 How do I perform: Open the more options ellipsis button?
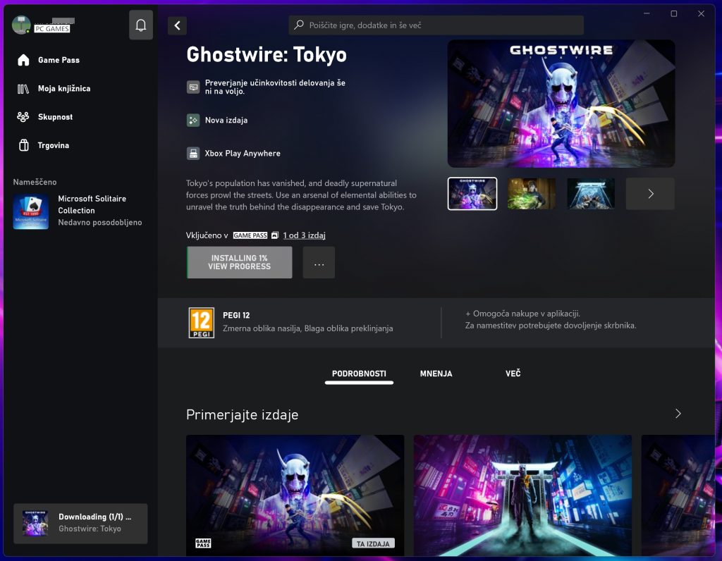pos(319,263)
